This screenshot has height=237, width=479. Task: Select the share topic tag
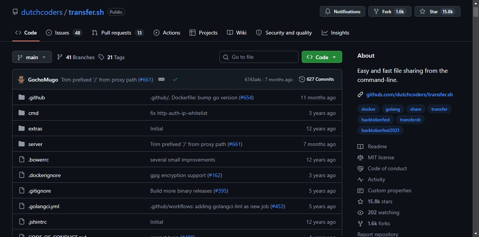click(416, 109)
